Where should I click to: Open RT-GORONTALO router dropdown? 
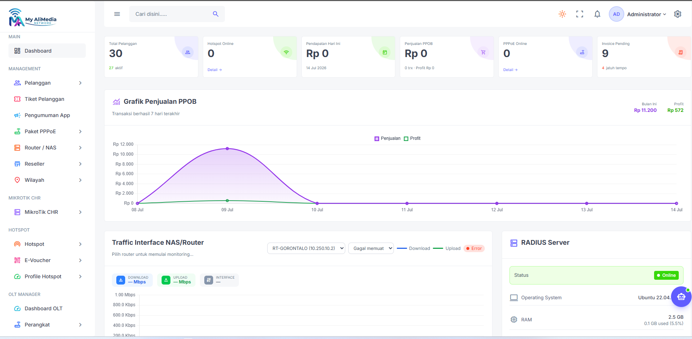pyautogui.click(x=306, y=248)
